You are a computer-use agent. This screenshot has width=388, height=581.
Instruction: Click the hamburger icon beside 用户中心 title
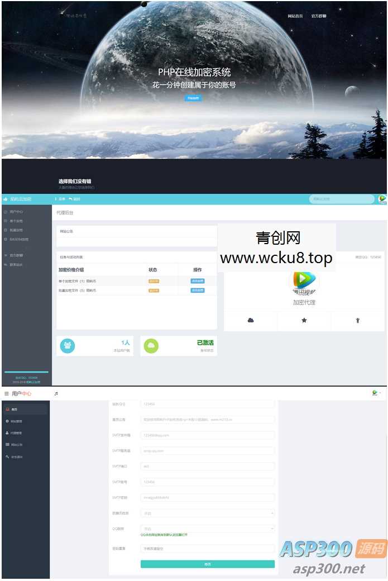(x=6, y=393)
